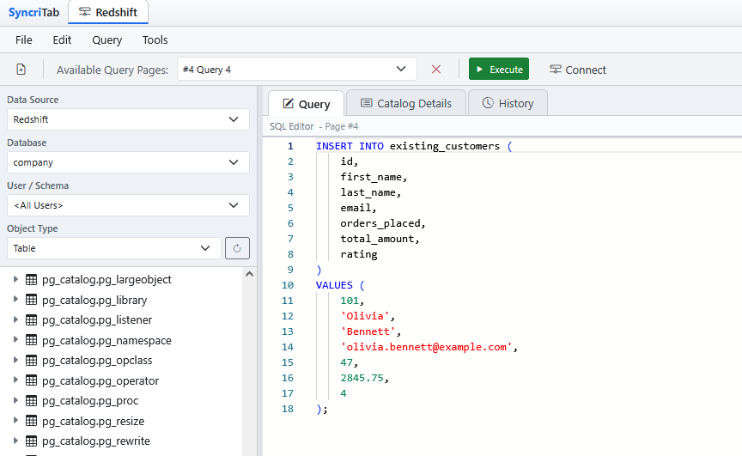Click total_amount column on line 7
742x456 pixels.
(377, 239)
